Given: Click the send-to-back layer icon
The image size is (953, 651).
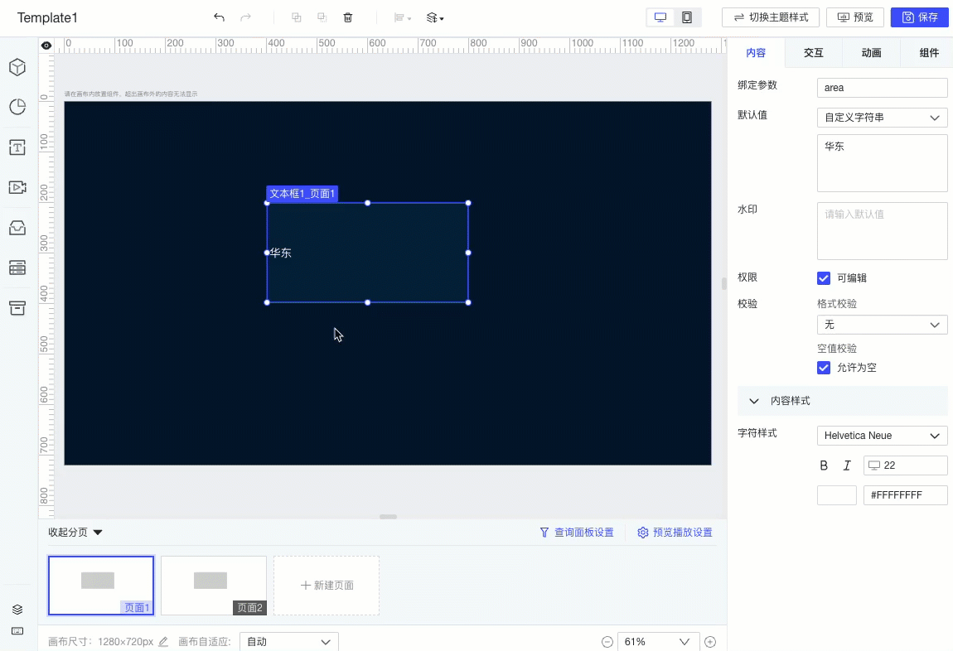Looking at the screenshot, I should (x=322, y=17).
